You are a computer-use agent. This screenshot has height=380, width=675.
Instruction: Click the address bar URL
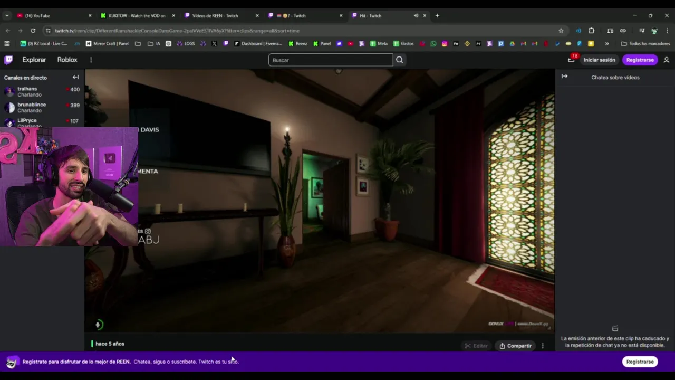click(x=177, y=31)
